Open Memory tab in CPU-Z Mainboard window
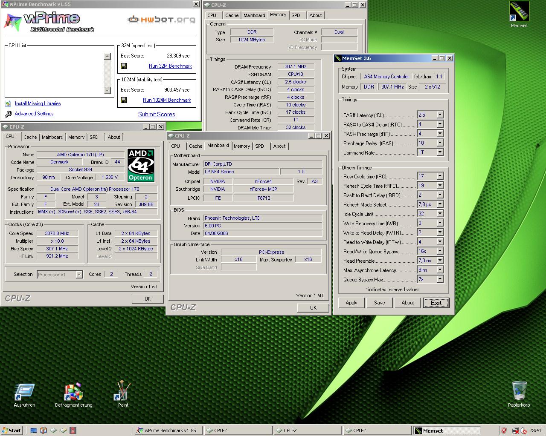The height and width of the screenshot is (436, 546). pyautogui.click(x=242, y=146)
